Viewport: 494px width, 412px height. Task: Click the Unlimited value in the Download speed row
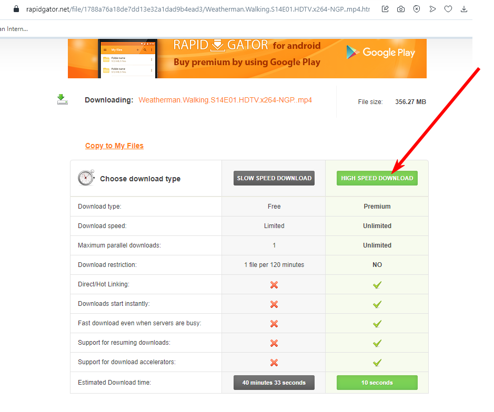pyautogui.click(x=377, y=226)
